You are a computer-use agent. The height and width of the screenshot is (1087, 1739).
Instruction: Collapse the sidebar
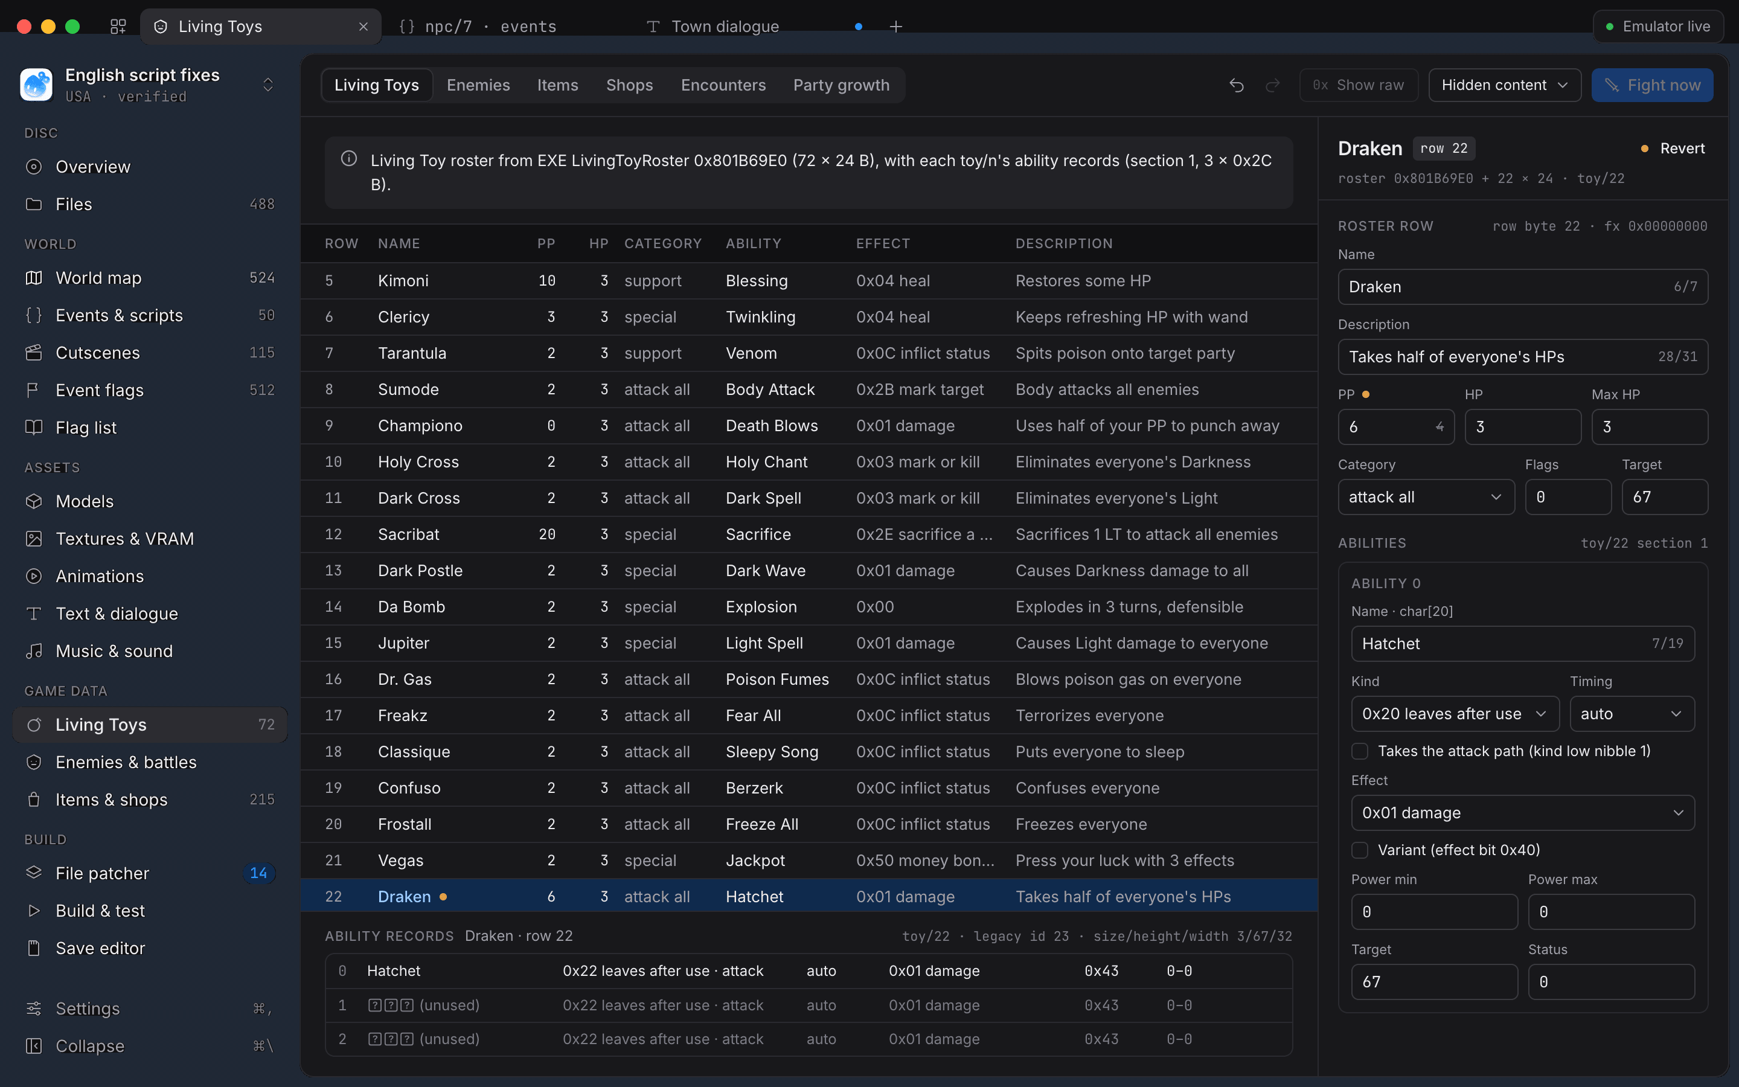150,1046
